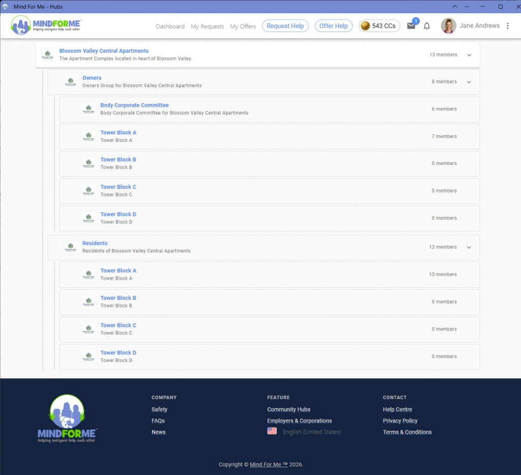Click the gold coin 543 CCs balance

(379, 26)
